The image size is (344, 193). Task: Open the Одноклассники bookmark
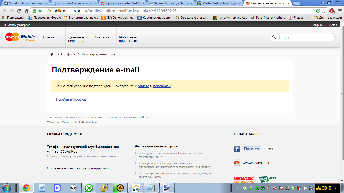pos(118,18)
